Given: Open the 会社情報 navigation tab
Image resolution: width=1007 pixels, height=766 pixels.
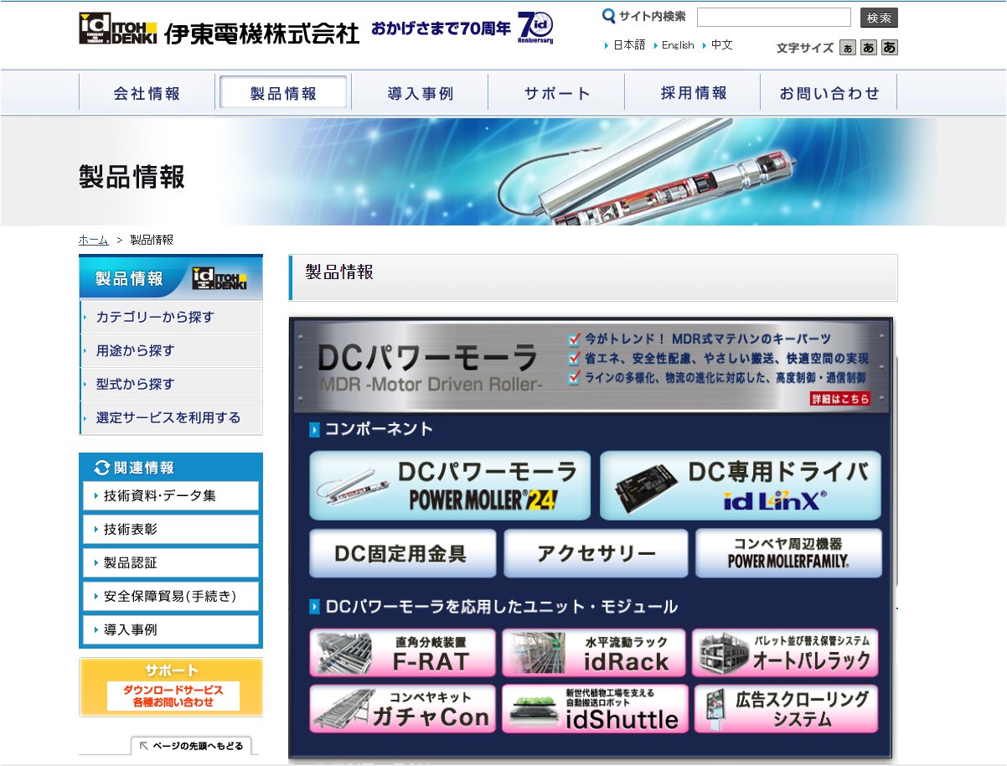Looking at the screenshot, I should 147,93.
